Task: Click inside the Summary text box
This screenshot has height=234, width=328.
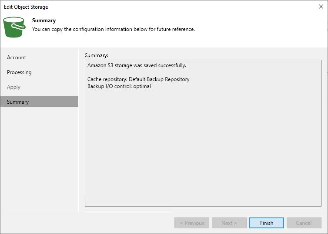Action: (x=203, y=133)
